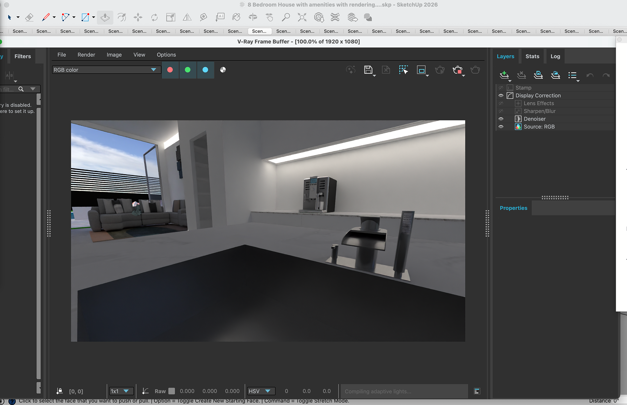
Task: Toggle the red channel swatch
Action: coord(170,70)
